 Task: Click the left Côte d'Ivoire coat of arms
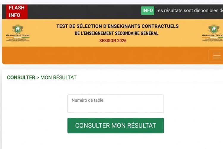(18, 29)
